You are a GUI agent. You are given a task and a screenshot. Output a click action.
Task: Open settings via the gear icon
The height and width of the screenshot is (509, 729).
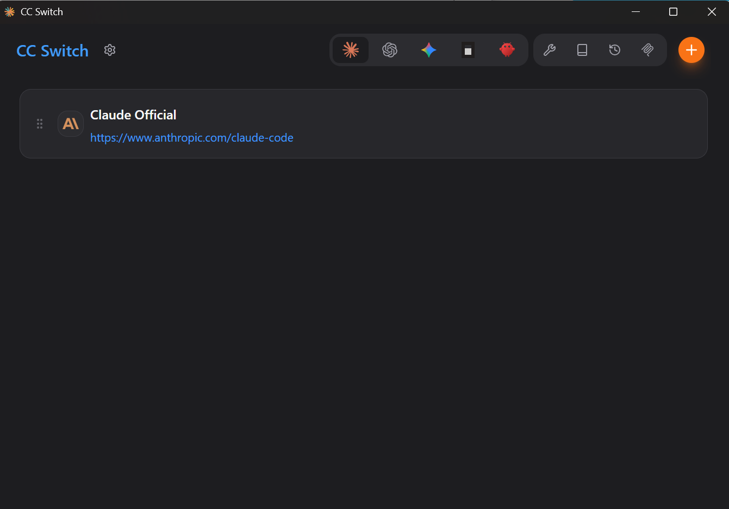[110, 50]
